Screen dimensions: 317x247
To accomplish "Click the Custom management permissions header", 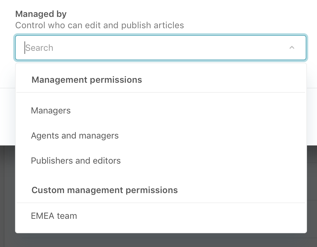I will (105, 190).
